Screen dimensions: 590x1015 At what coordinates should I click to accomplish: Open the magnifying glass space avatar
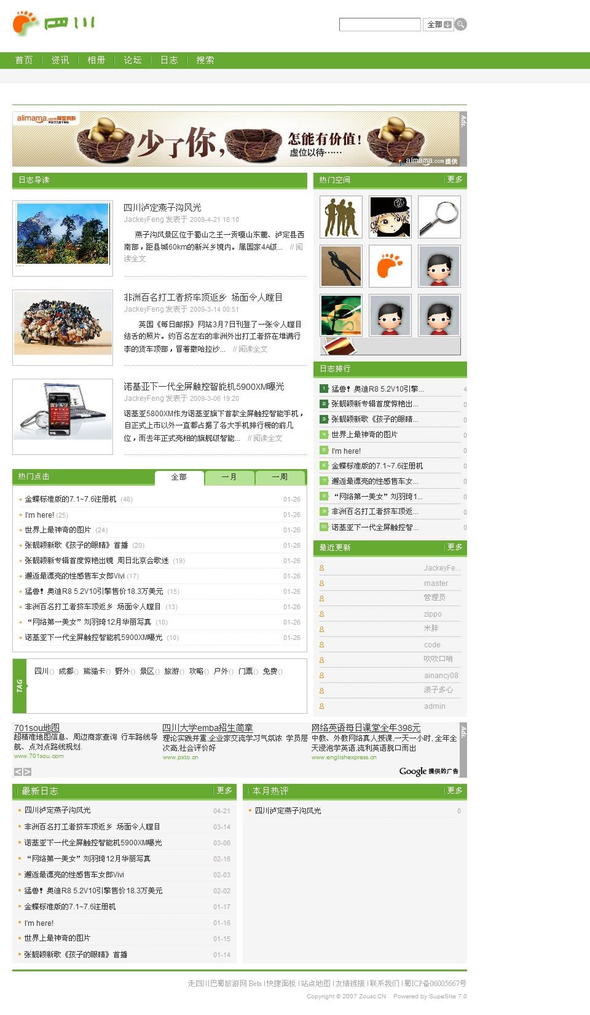(x=439, y=217)
